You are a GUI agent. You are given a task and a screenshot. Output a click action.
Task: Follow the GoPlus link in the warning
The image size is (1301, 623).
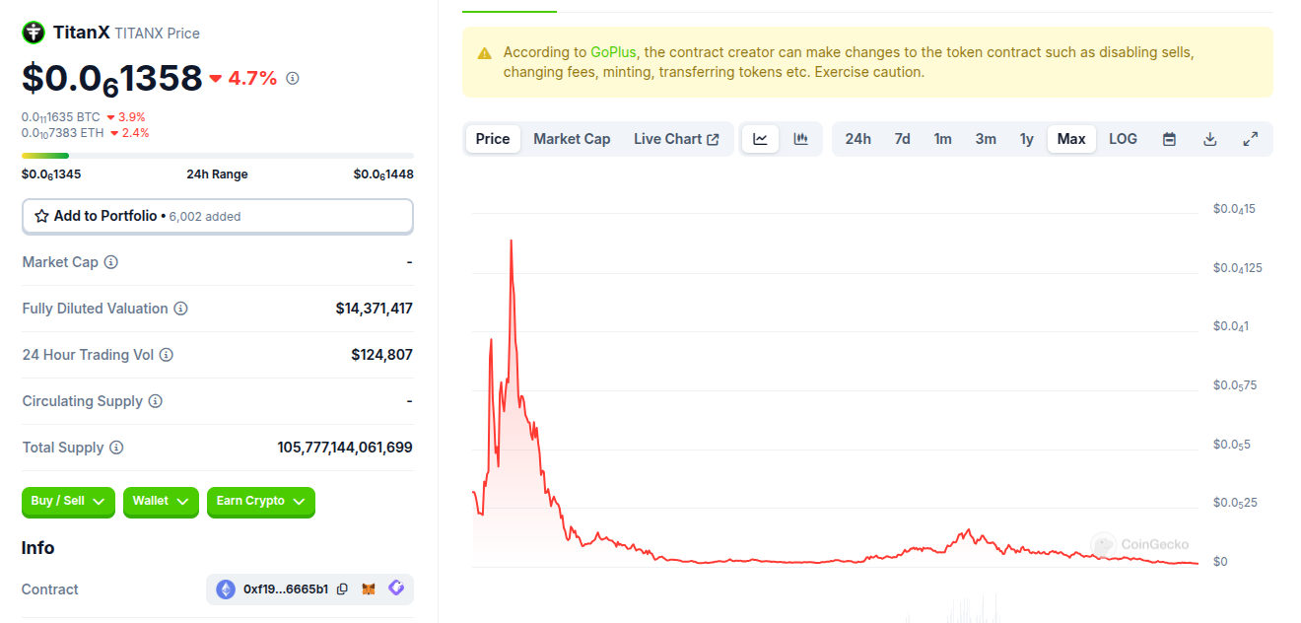pos(613,52)
